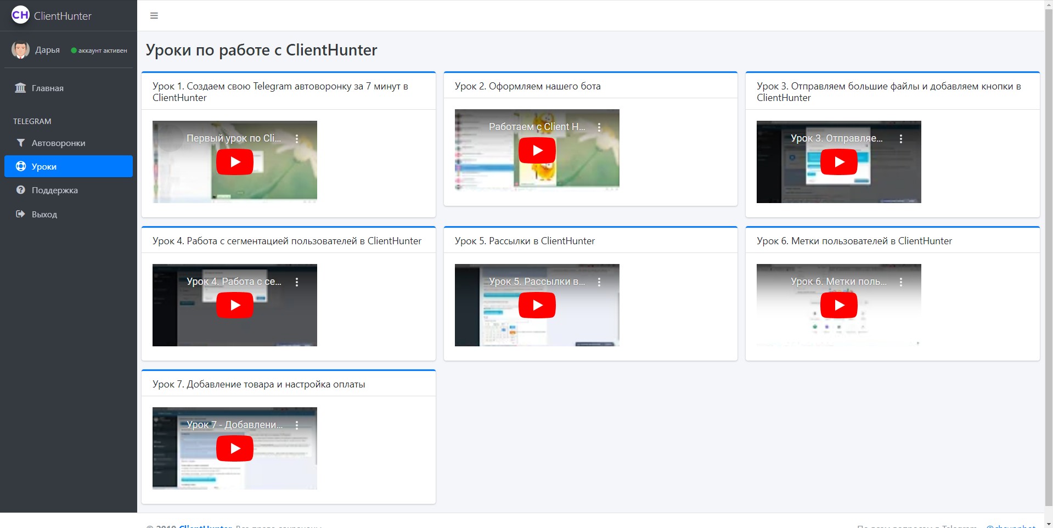The width and height of the screenshot is (1053, 528).
Task: Play the Урок 7 payment setup video
Action: point(235,448)
